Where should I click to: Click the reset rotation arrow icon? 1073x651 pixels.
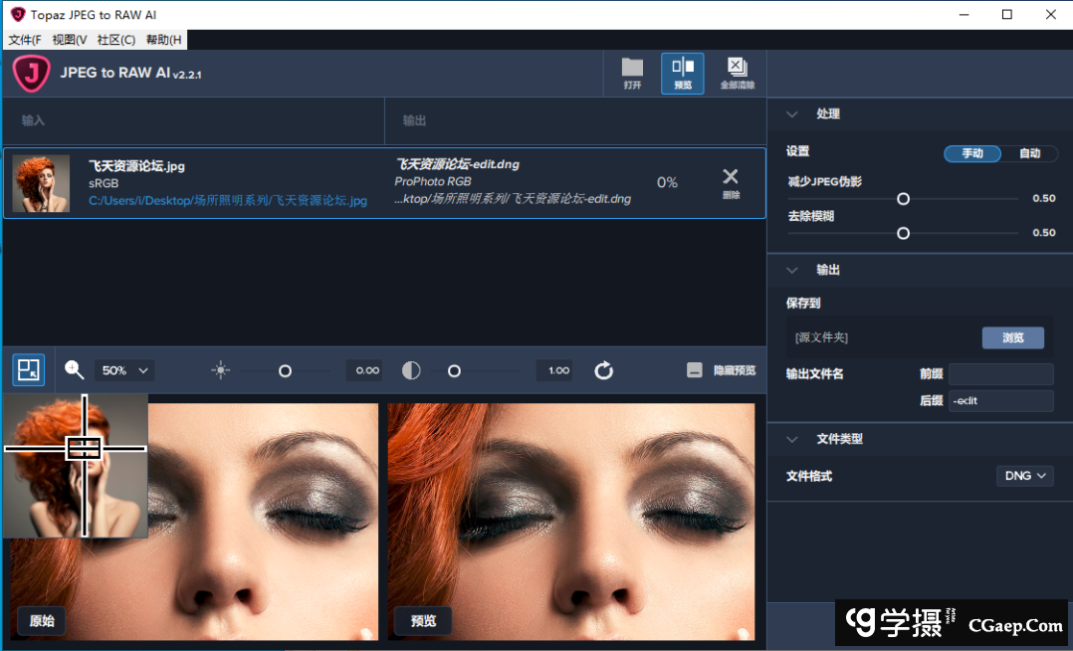603,370
